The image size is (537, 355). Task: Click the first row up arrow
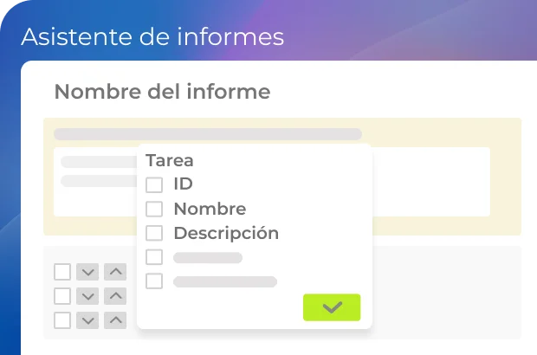(x=115, y=272)
